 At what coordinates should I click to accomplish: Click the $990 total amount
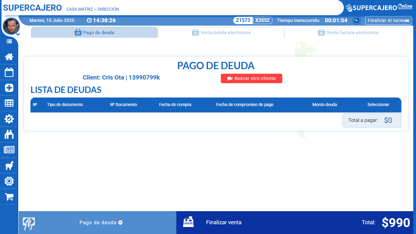click(396, 222)
